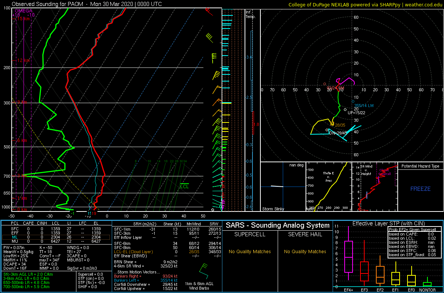Click No Quality Matches under SEVERE HAIL
The image size is (444, 293).
(305, 251)
